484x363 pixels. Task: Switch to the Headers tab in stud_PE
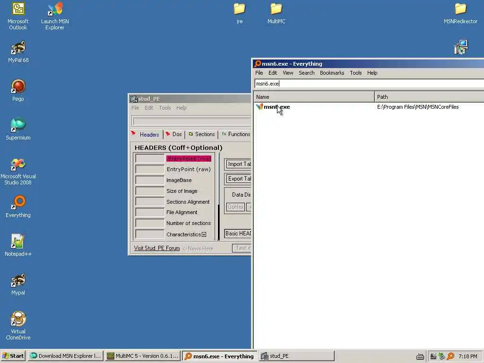tap(147, 134)
